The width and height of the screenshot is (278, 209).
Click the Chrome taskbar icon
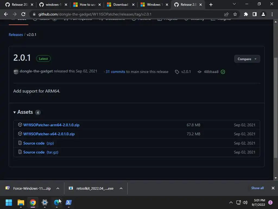(x=33, y=202)
